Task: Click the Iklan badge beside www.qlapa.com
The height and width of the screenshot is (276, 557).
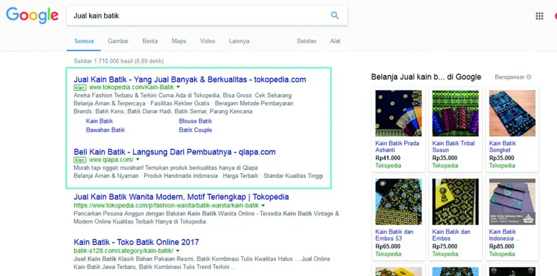Action: pos(80,160)
